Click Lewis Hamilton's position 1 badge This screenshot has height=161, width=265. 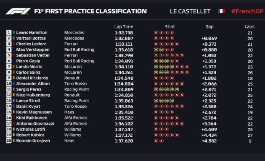click(9, 33)
